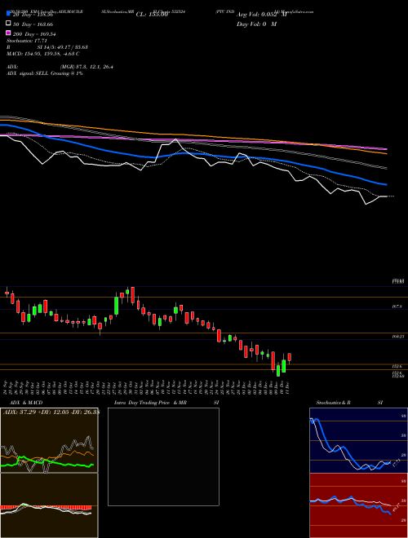This screenshot has height=538, width=408.
Task: Open the empty intraday trading price panel
Action: (163, 456)
